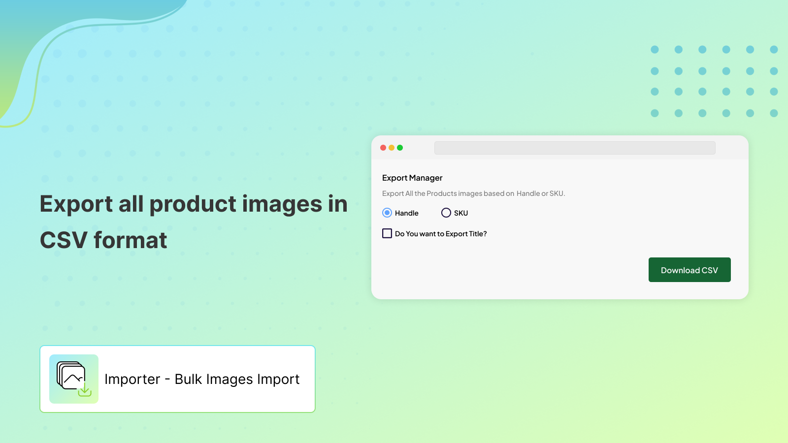Click the "Export Manager" heading
The image size is (788, 443).
(x=412, y=178)
